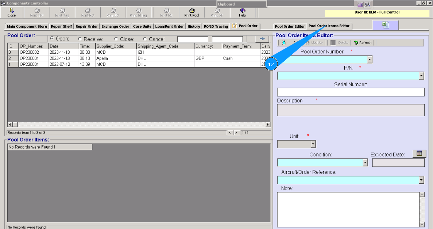Sort by Supplier_Code column header
Image resolution: width=433 pixels, height=229 pixels.
click(x=116, y=46)
